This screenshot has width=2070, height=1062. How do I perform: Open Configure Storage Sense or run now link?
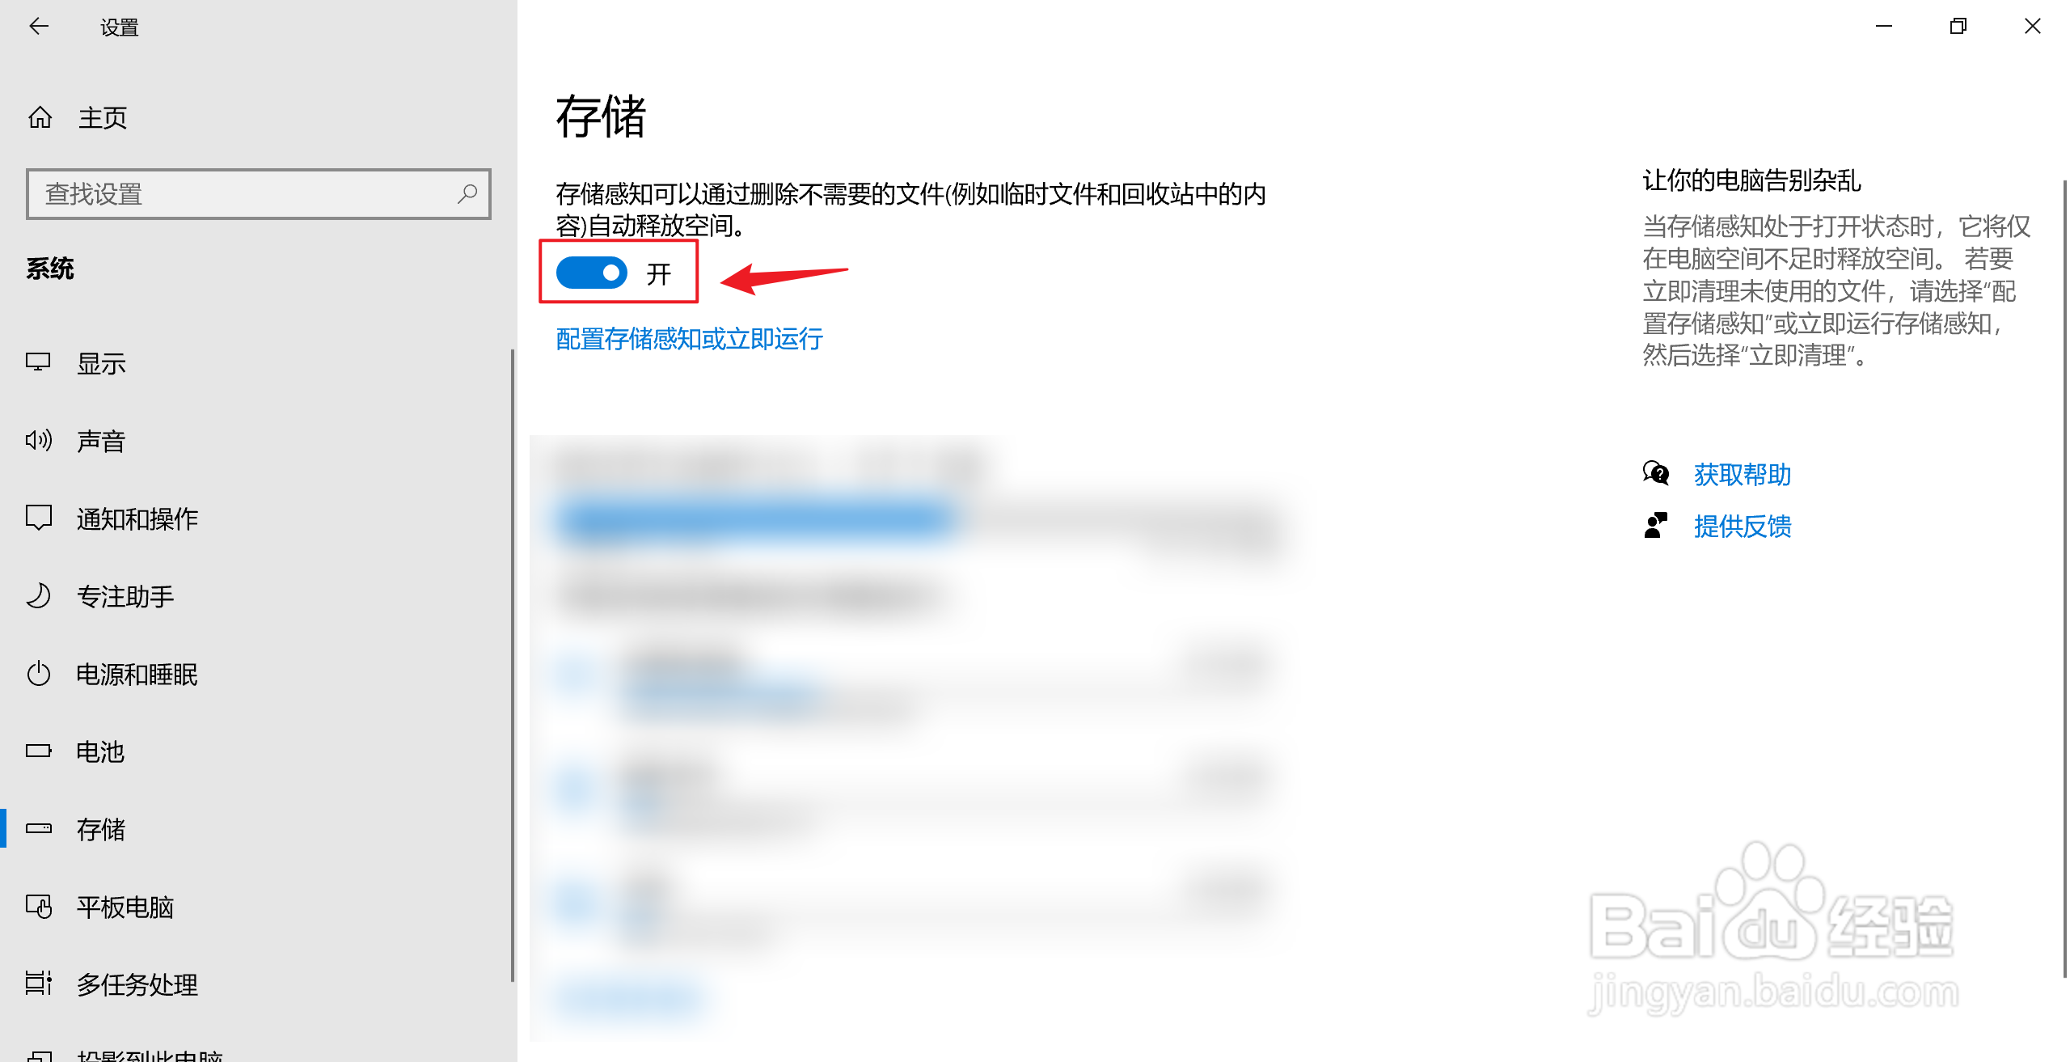(690, 339)
